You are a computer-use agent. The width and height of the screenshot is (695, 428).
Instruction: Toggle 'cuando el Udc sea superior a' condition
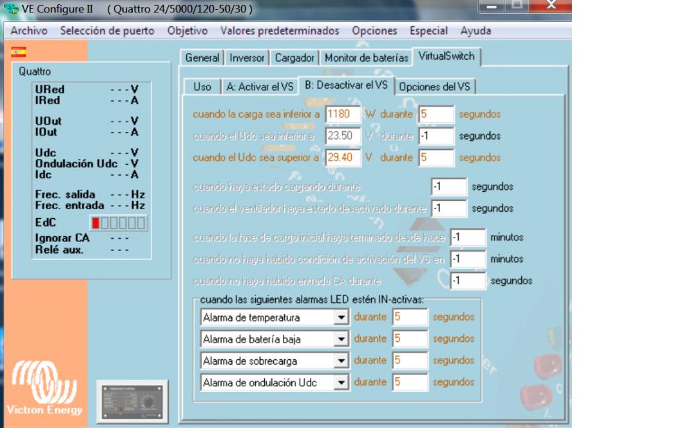(x=256, y=158)
